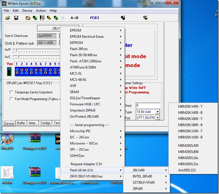Click the A0 --> A20 shift field
Viewport: 219px width, 194px height.
click(47, 43)
